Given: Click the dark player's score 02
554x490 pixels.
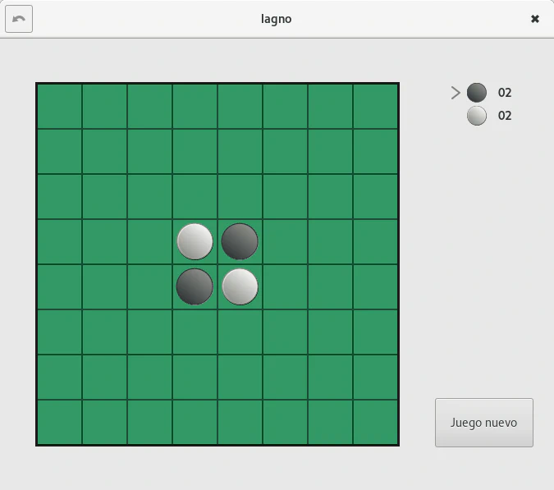Looking at the screenshot, I should pyautogui.click(x=505, y=93).
